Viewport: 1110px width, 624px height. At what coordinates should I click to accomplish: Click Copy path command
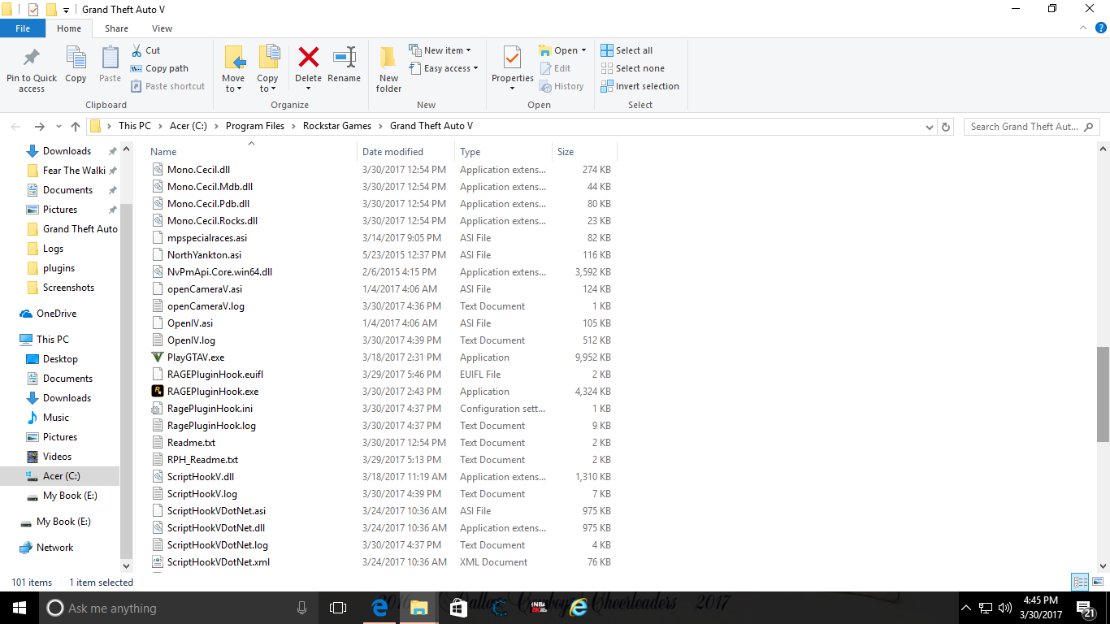tap(159, 68)
